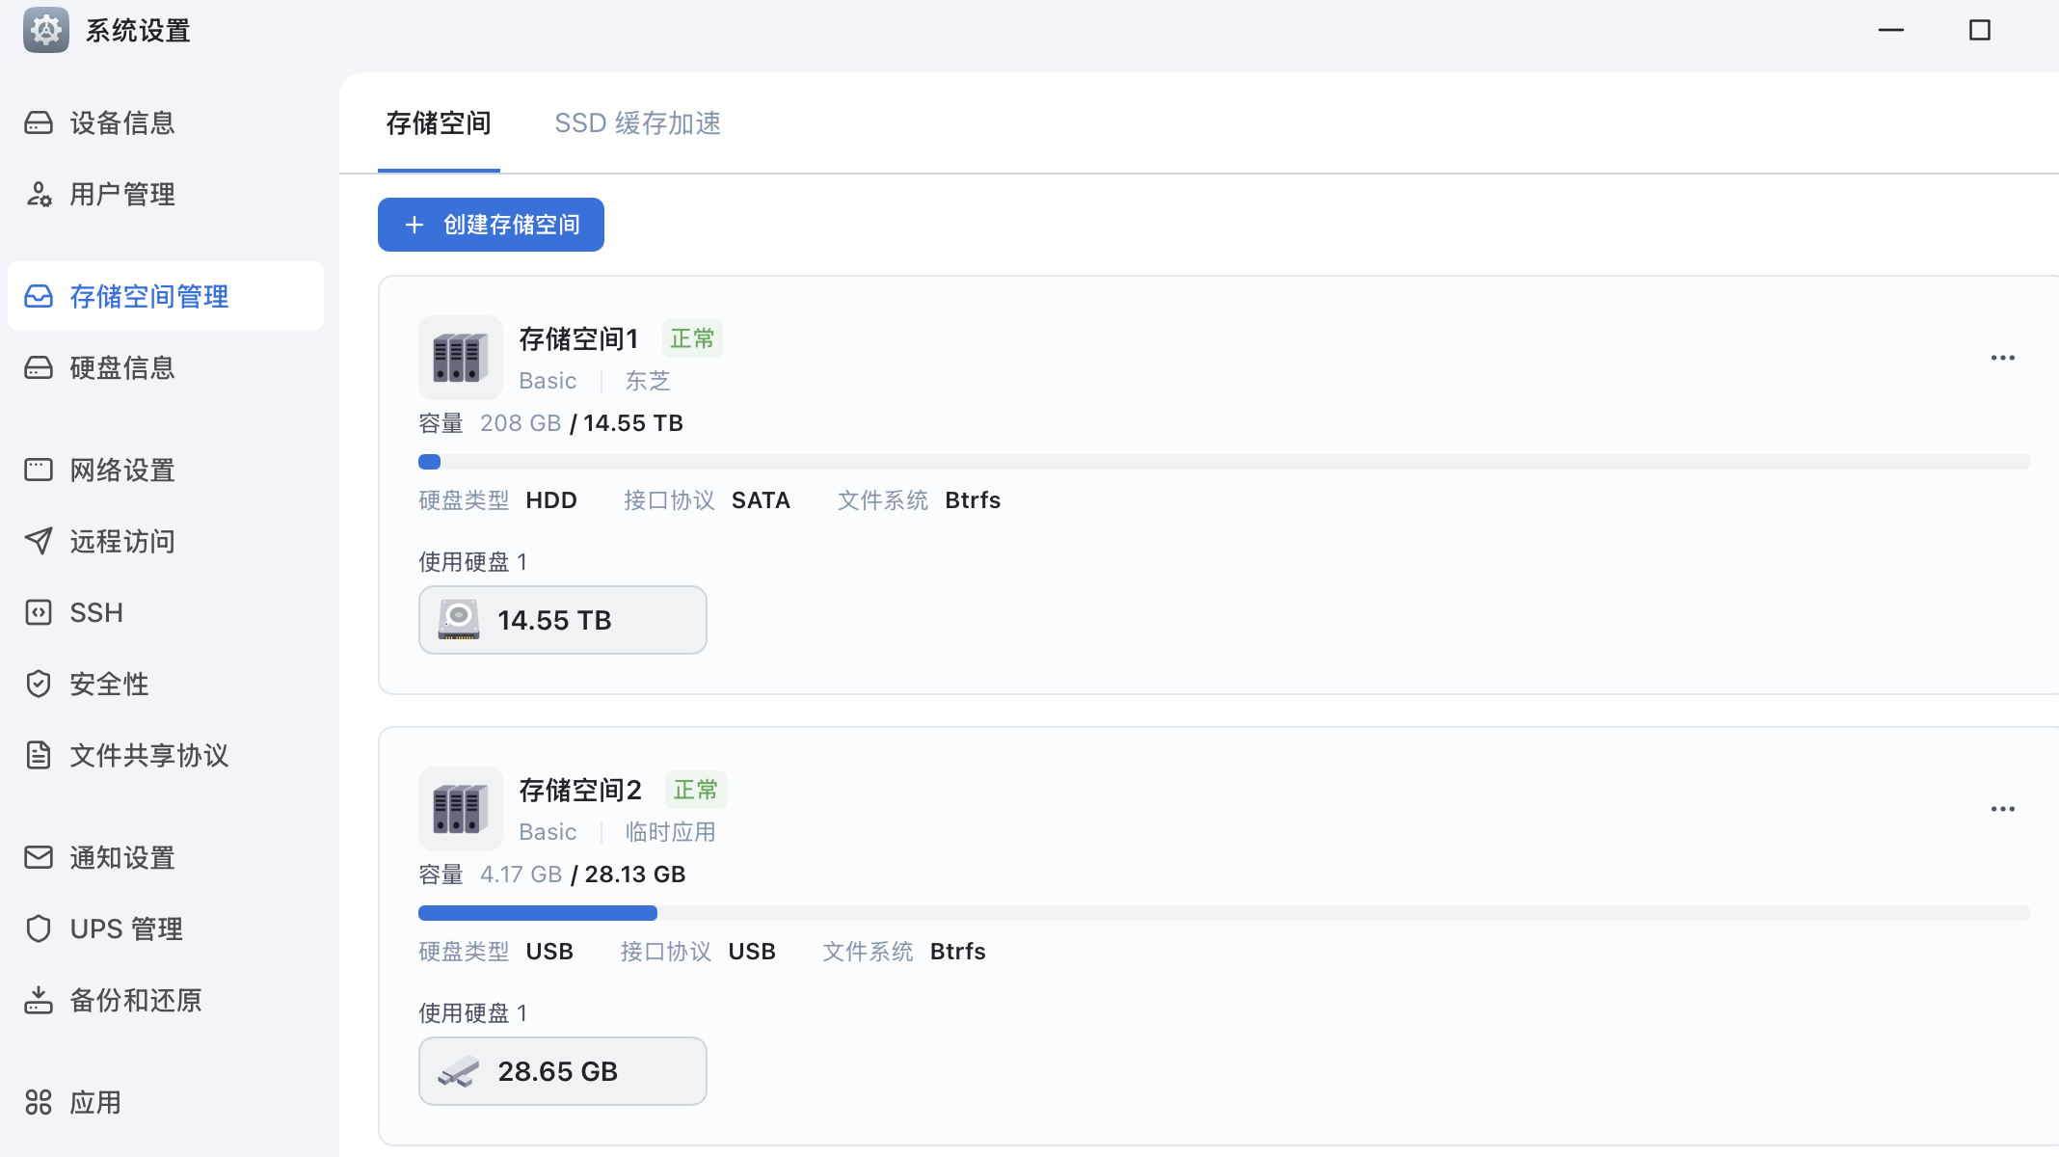
Task: Expand more options for 存储空间2
Action: pos(2003,809)
